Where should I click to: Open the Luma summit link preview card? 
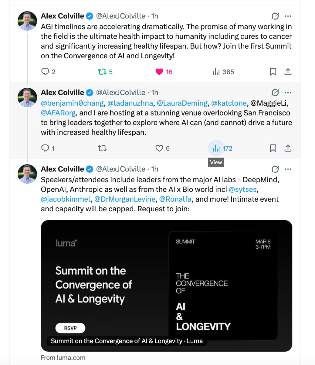click(166, 285)
